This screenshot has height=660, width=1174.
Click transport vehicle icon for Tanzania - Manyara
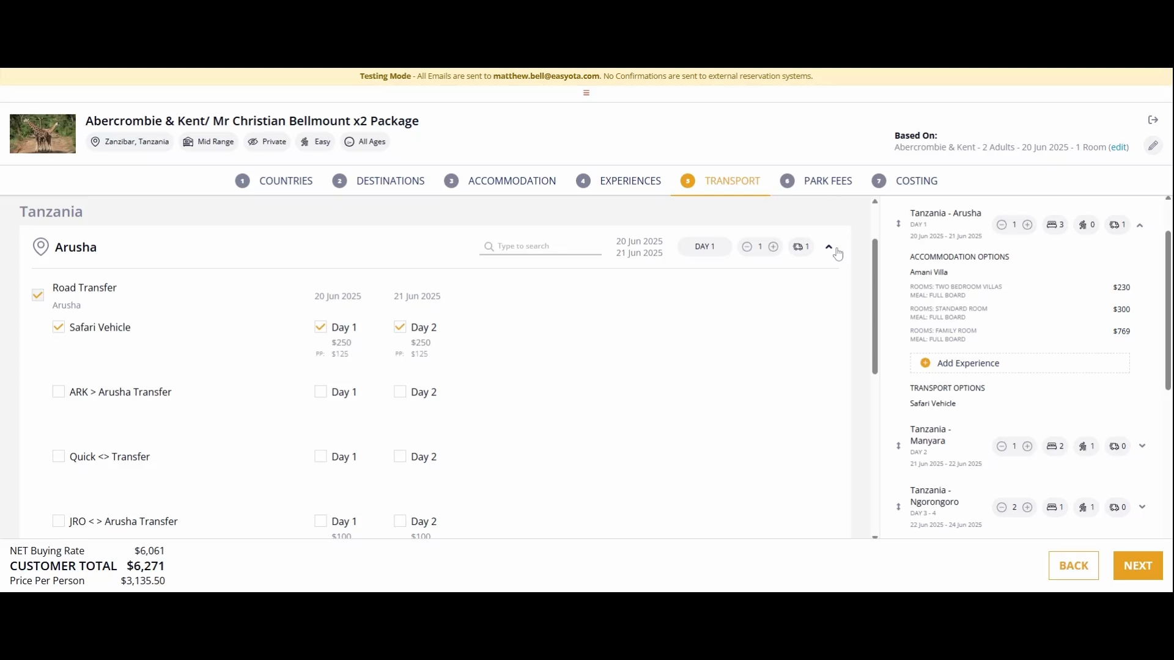pyautogui.click(x=1114, y=446)
